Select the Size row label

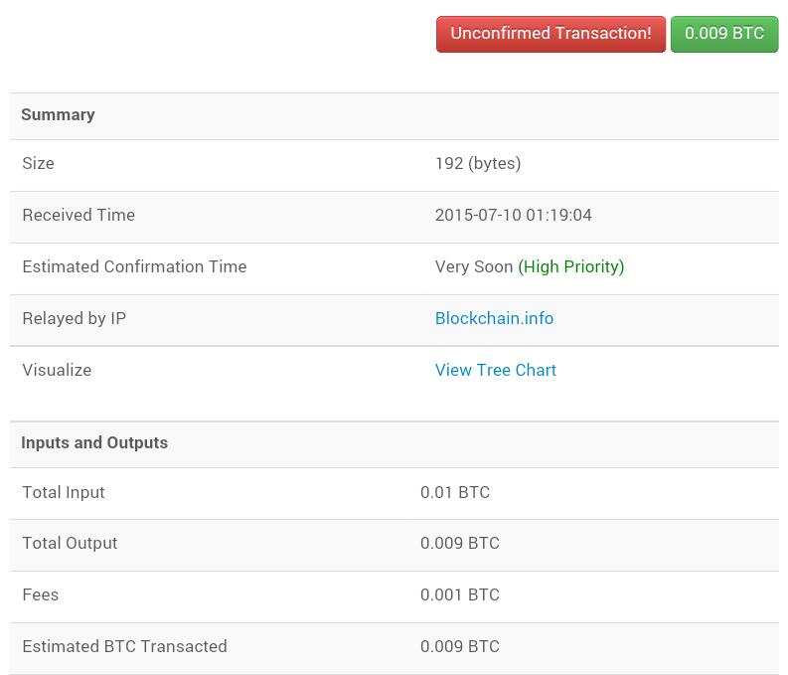pos(38,163)
